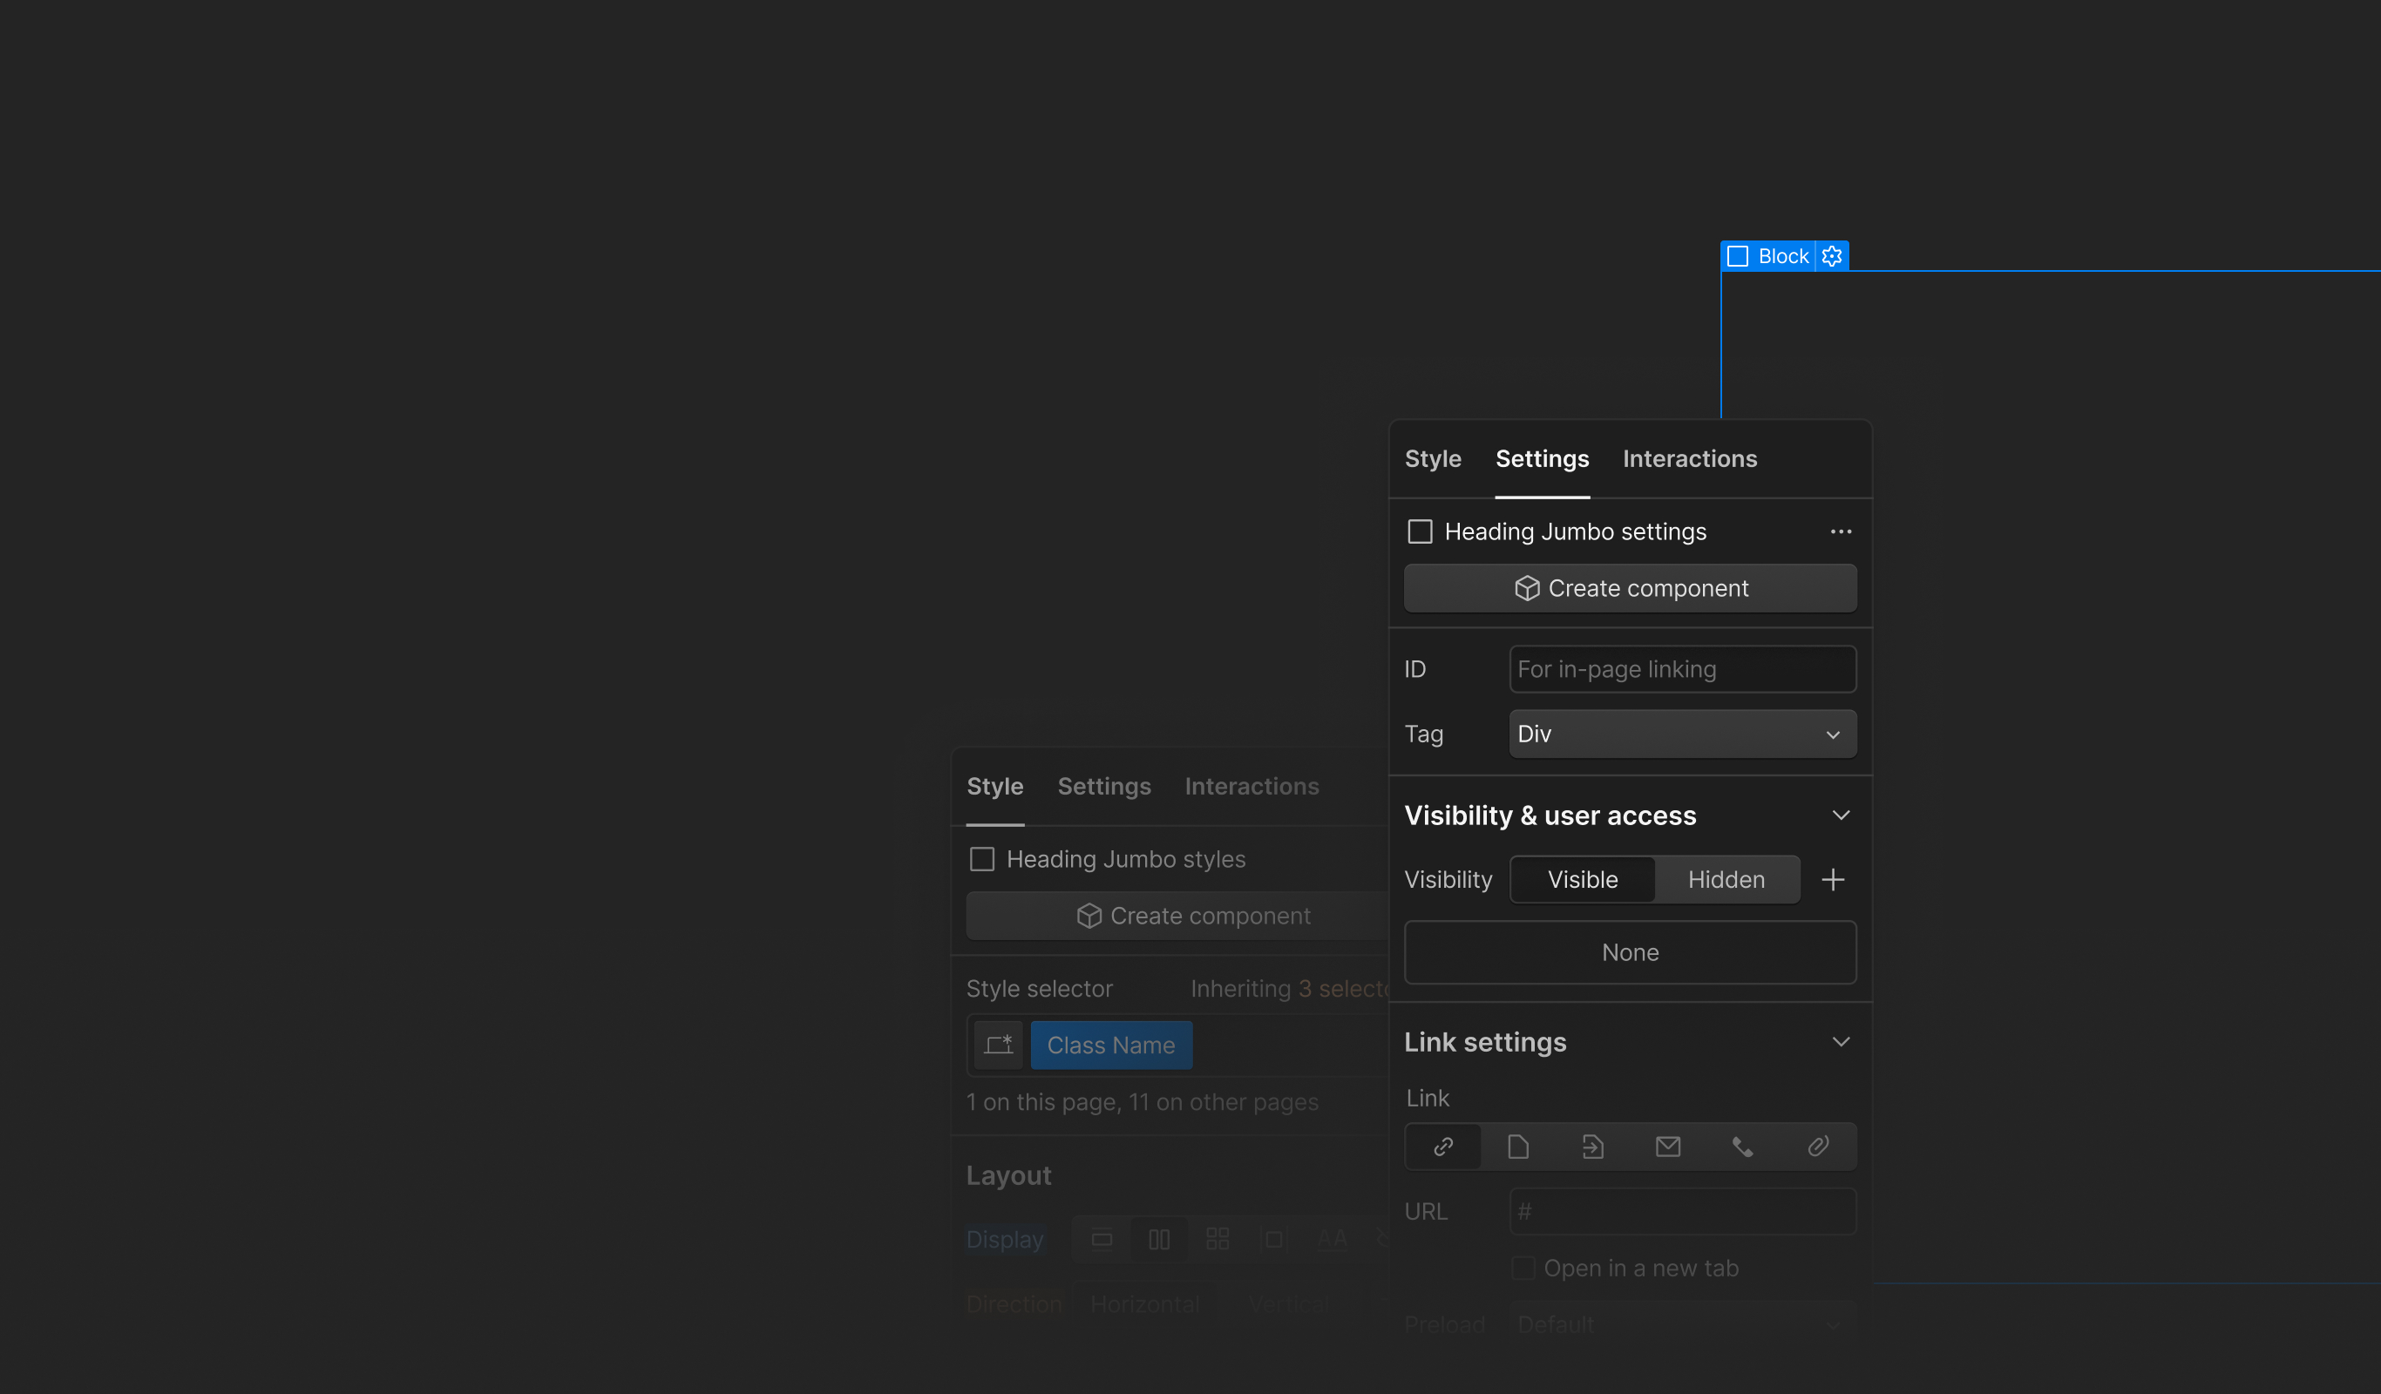Screen dimensions: 2381x1394
Task: Choose Block display icon in Layout
Action: pos(1102,1239)
